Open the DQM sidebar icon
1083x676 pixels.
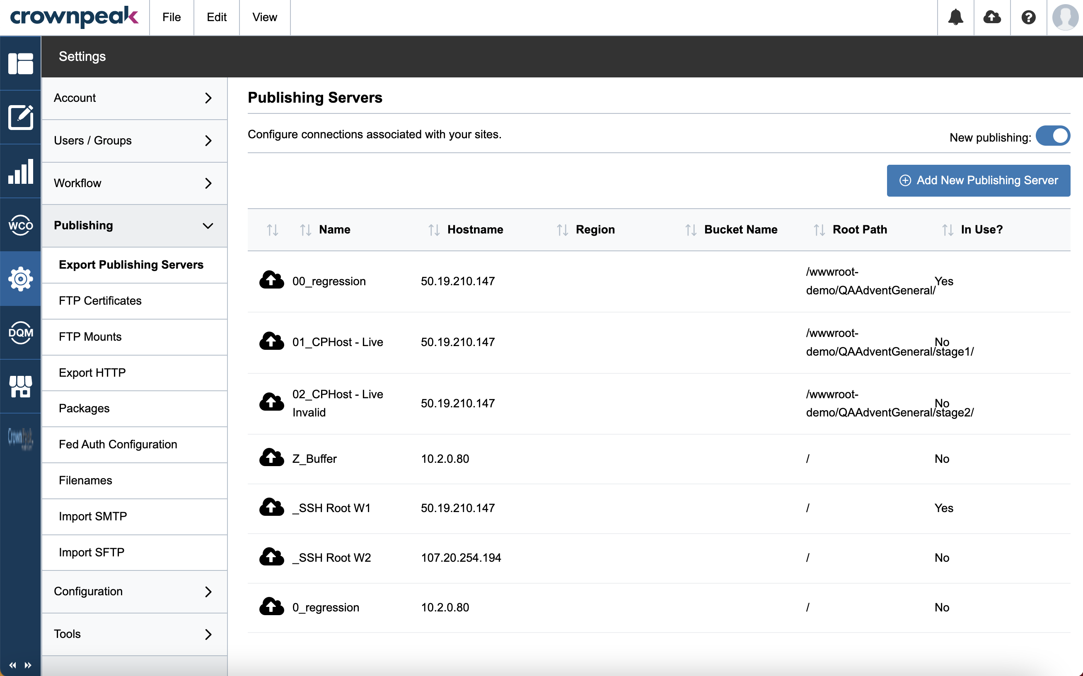click(x=21, y=333)
